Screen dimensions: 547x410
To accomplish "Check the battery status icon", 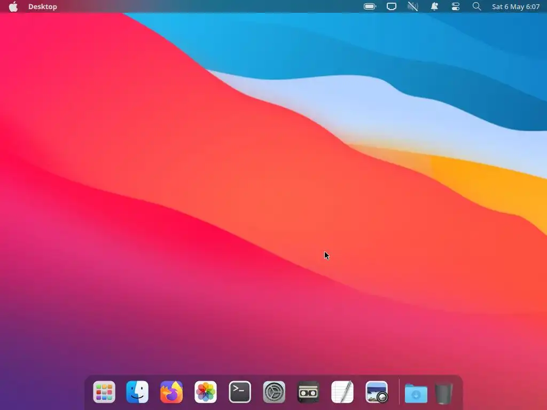I will [x=370, y=6].
